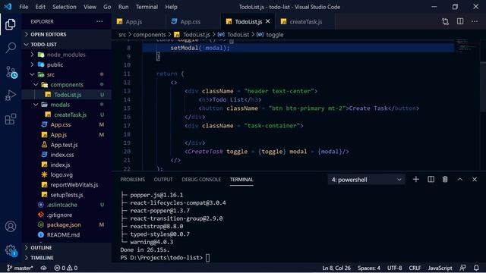Click into the terminal prompt line

click(165, 258)
